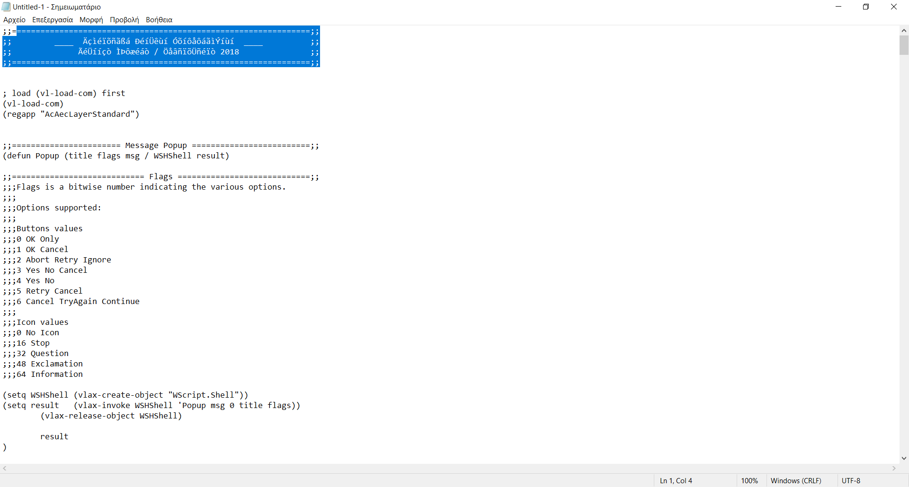Viewport: 909px width, 487px height.
Task: Minimize the Notepad window
Action: point(838,7)
